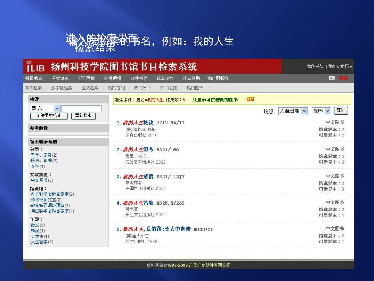Click the 重新检索 button

point(83,116)
